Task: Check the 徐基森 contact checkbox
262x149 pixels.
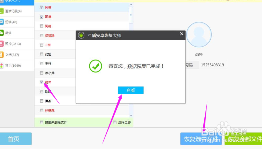Action: (41, 110)
